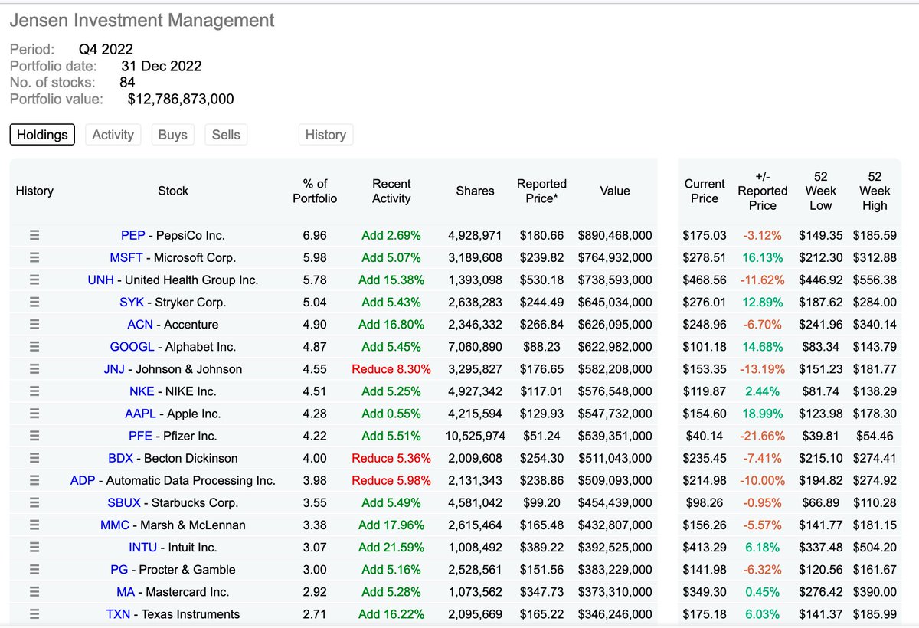Click the AAPL ticker link

click(x=140, y=413)
